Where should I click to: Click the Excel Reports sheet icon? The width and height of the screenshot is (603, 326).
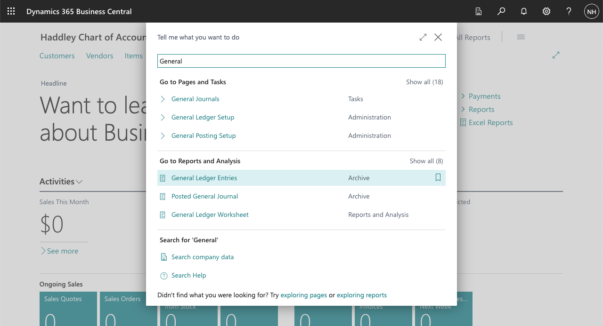pyautogui.click(x=463, y=122)
